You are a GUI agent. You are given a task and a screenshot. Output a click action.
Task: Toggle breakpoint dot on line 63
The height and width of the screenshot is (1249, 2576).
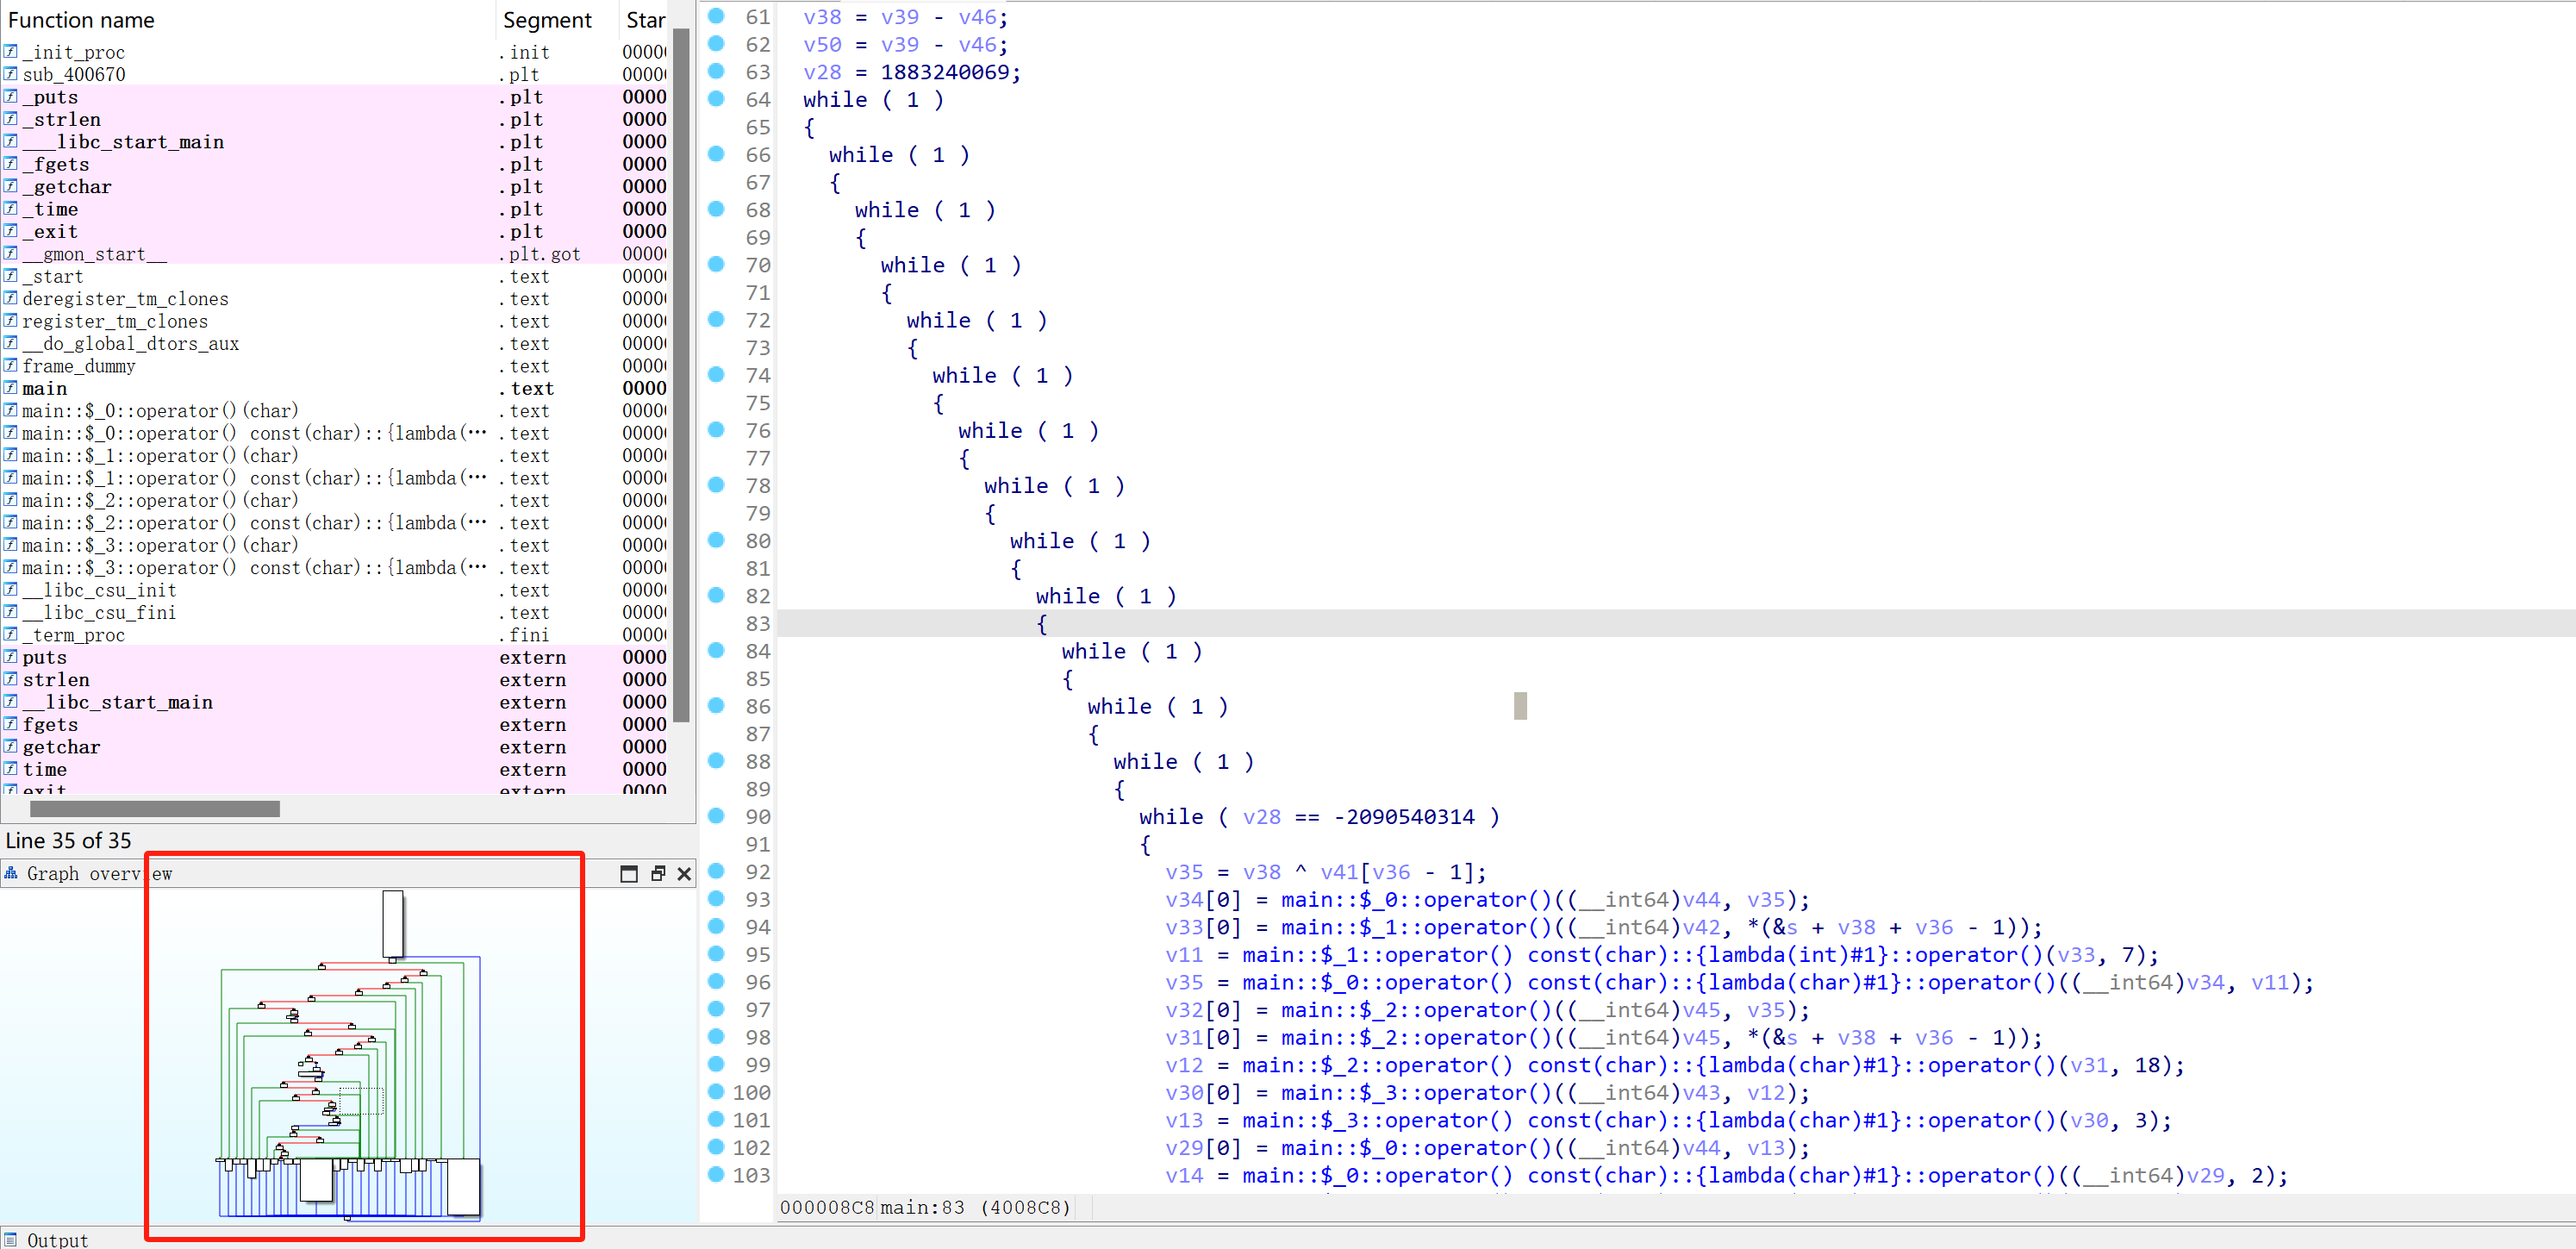coord(716,71)
